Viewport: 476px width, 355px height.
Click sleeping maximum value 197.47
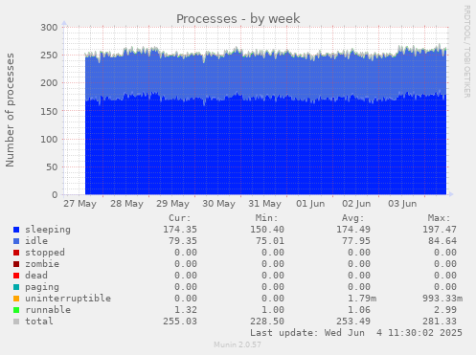click(440, 230)
